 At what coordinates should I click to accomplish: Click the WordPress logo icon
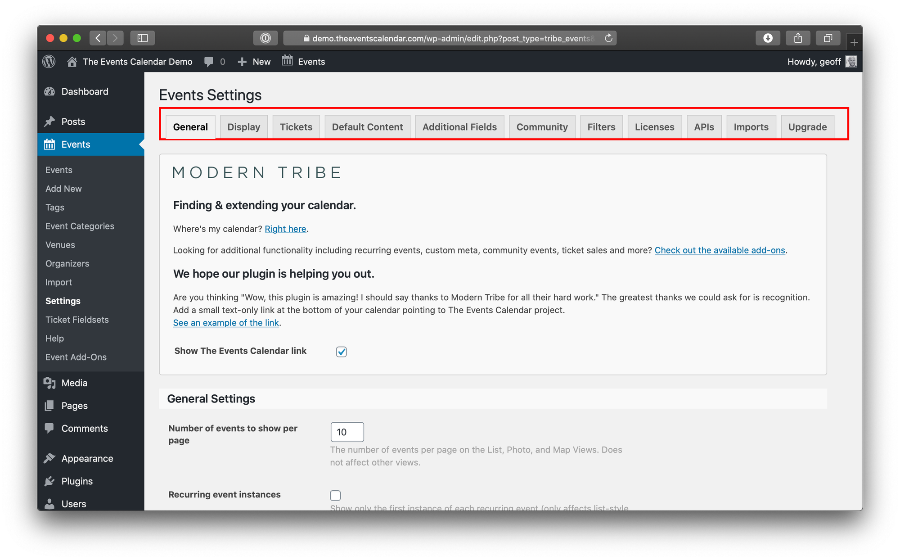[x=49, y=62]
